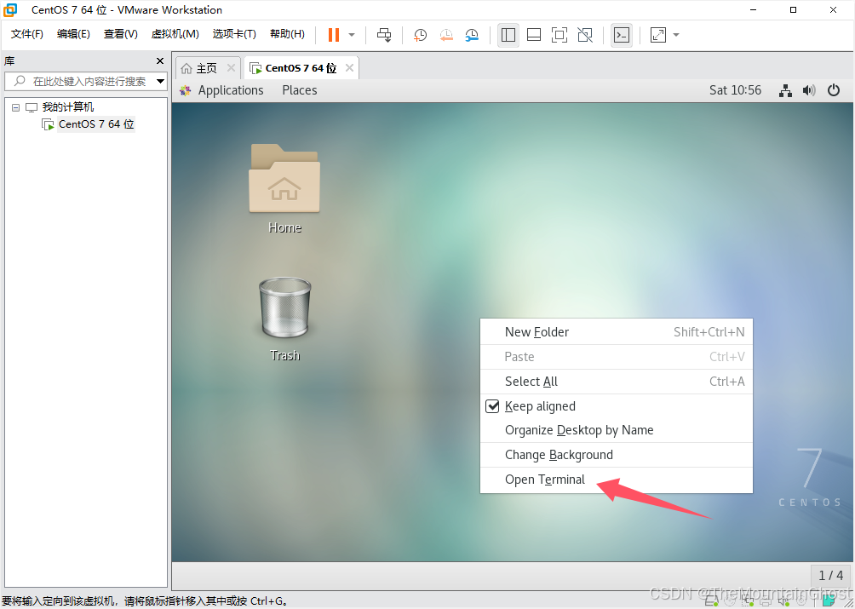The width and height of the screenshot is (855, 609).
Task: Choose Select All from context menu
Action: [617, 381]
